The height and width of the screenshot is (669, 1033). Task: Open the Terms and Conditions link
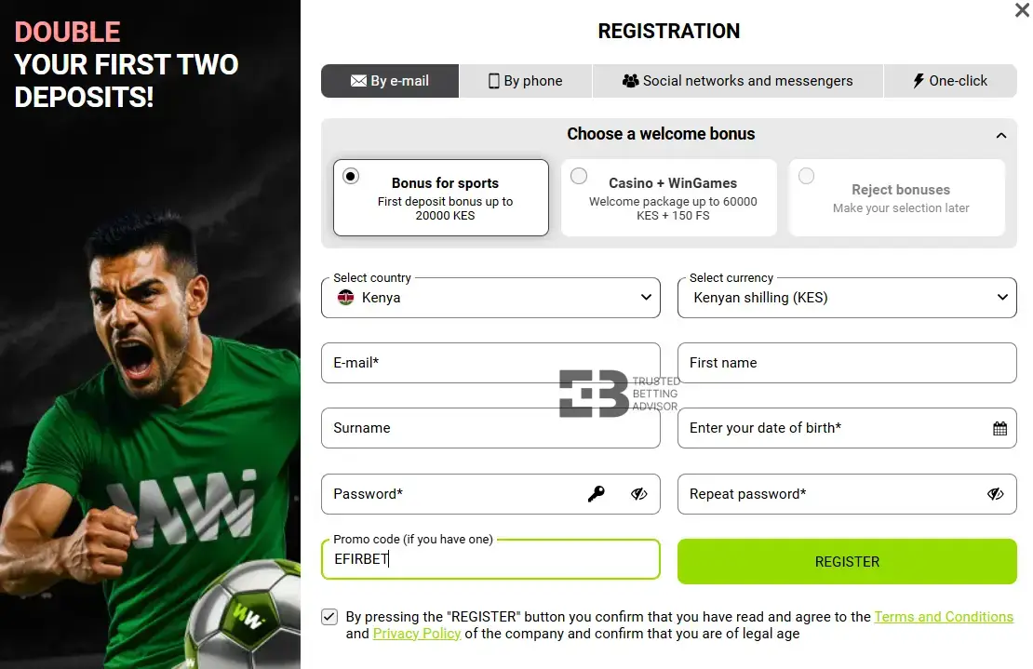[x=944, y=617]
